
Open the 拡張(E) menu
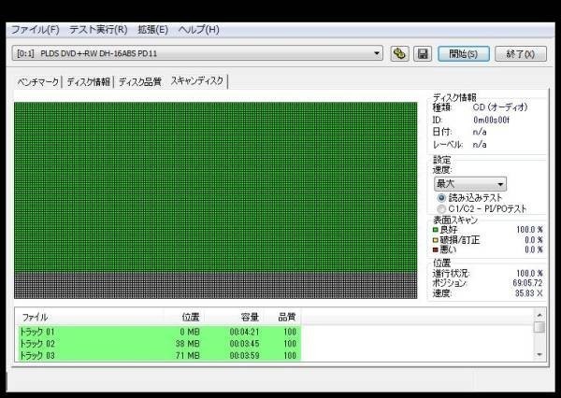pyautogui.click(x=152, y=30)
